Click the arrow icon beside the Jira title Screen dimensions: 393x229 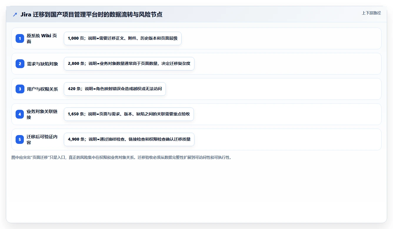click(x=15, y=15)
